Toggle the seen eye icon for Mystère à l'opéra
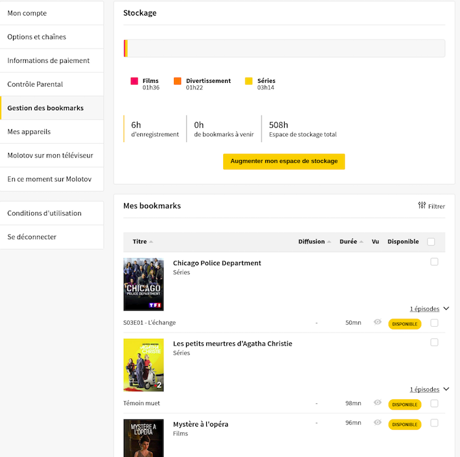 click(x=378, y=423)
